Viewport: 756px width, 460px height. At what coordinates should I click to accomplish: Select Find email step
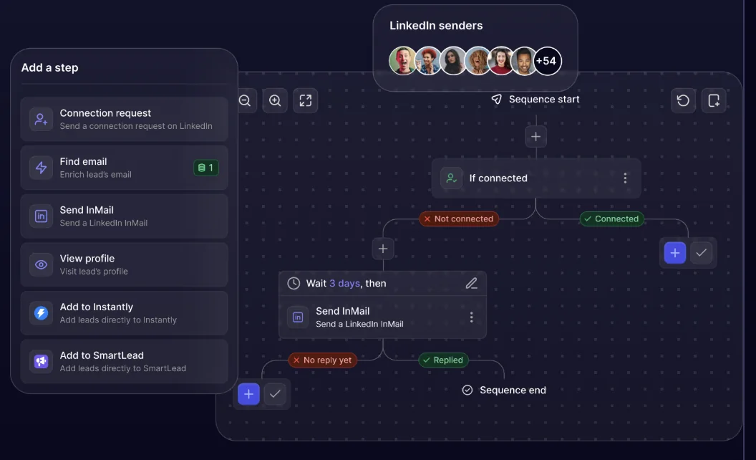(124, 168)
